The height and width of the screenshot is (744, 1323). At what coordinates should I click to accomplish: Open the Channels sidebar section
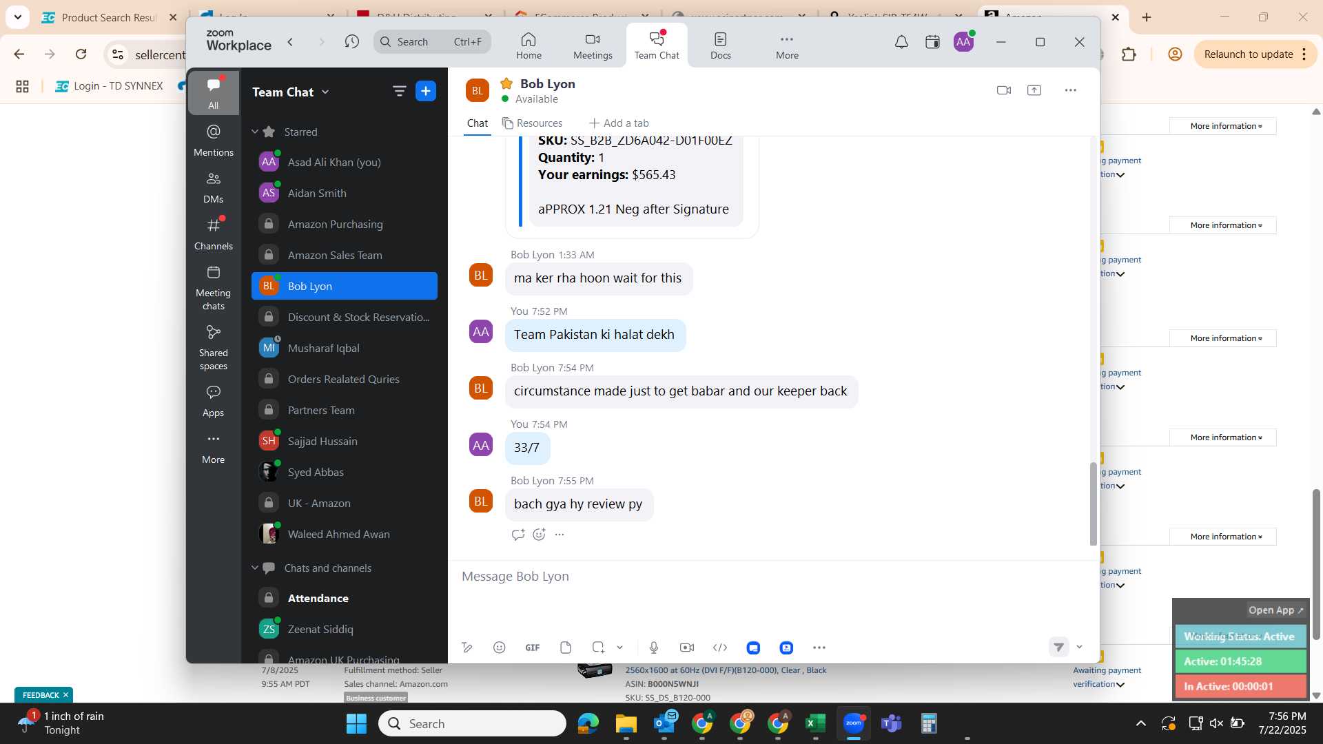[213, 234]
